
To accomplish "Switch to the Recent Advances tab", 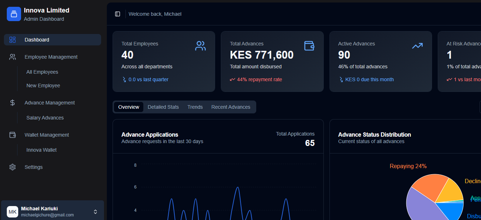I will 231,107.
